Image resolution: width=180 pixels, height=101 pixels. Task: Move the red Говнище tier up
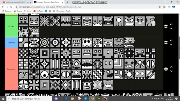point(171,67)
